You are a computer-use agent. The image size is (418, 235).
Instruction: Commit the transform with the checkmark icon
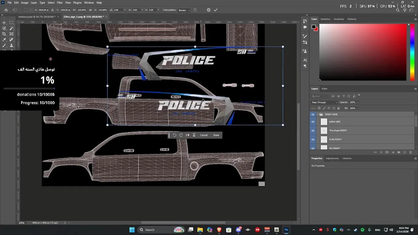pyautogui.click(x=216, y=10)
